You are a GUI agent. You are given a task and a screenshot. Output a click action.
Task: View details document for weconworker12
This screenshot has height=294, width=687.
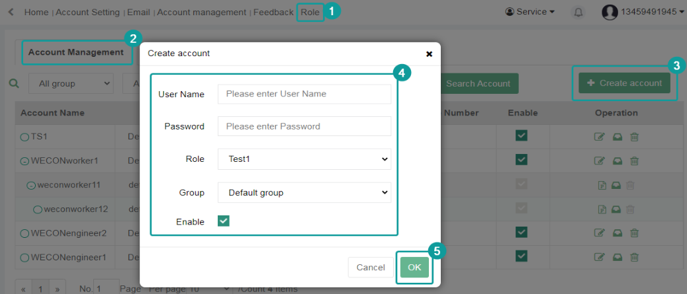click(602, 209)
